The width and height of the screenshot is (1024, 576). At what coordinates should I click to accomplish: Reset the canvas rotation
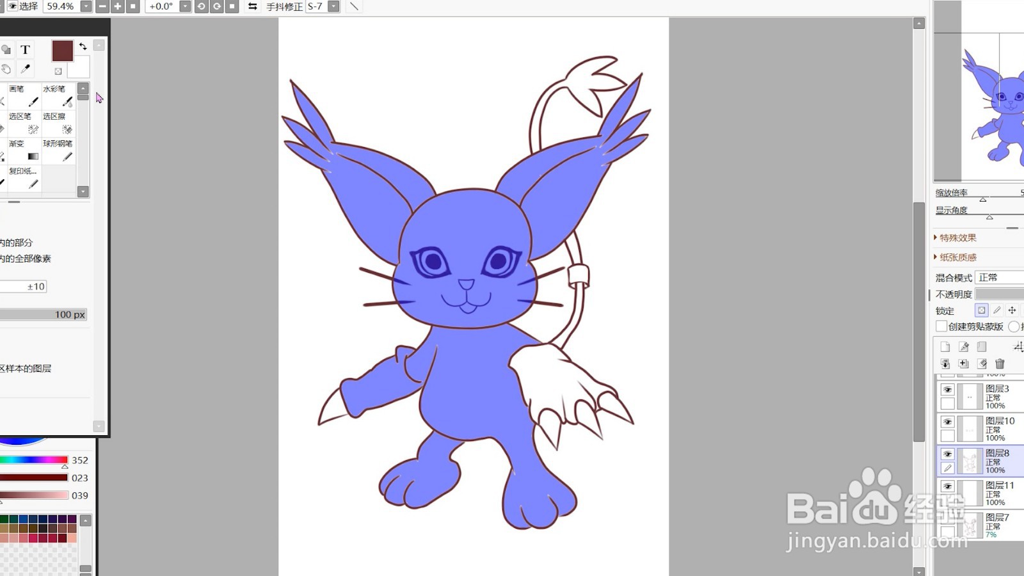(x=232, y=6)
